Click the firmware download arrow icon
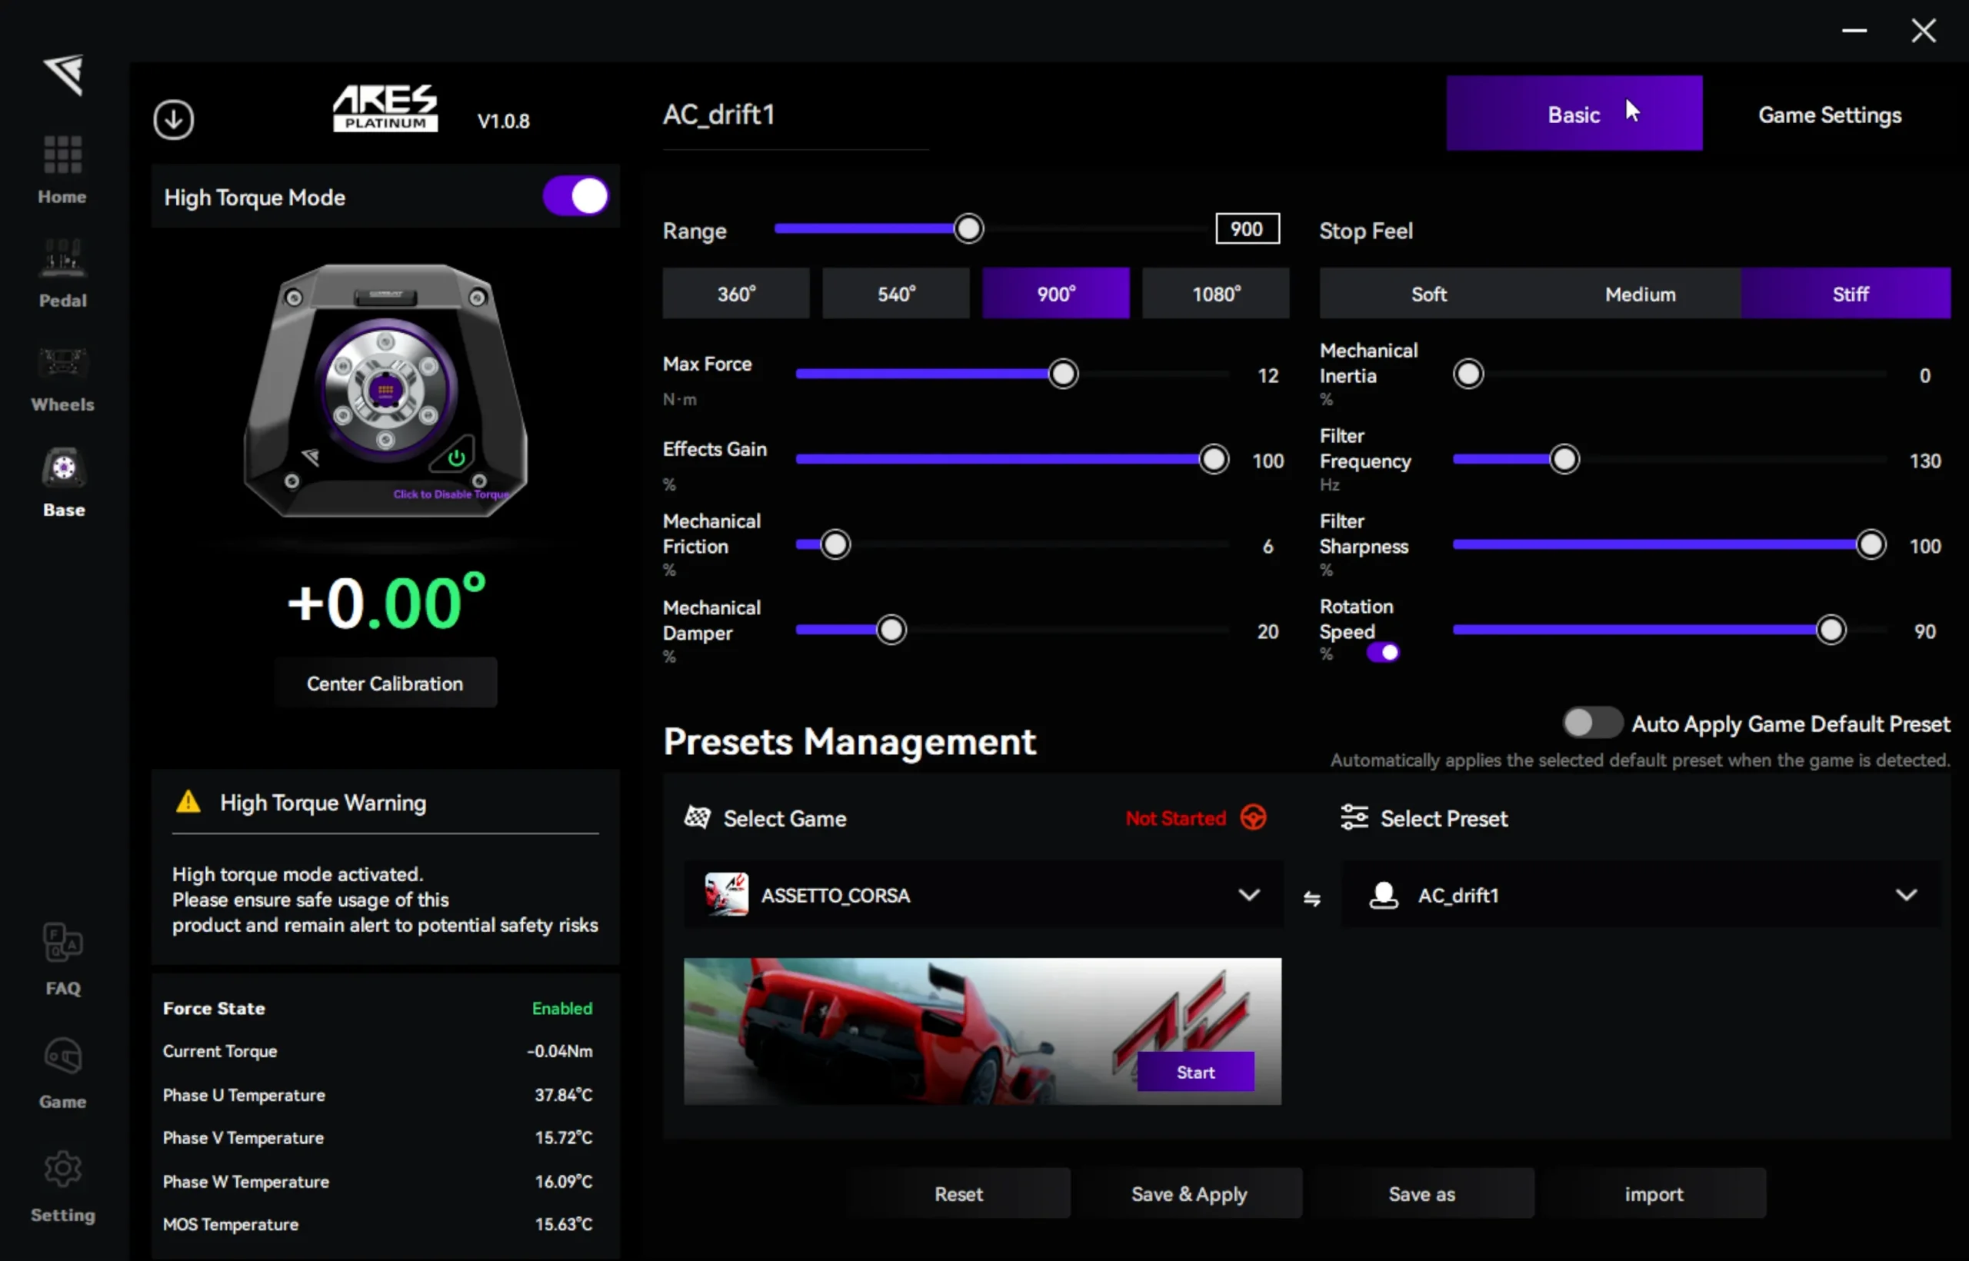Image resolution: width=1969 pixels, height=1261 pixels. point(174,119)
